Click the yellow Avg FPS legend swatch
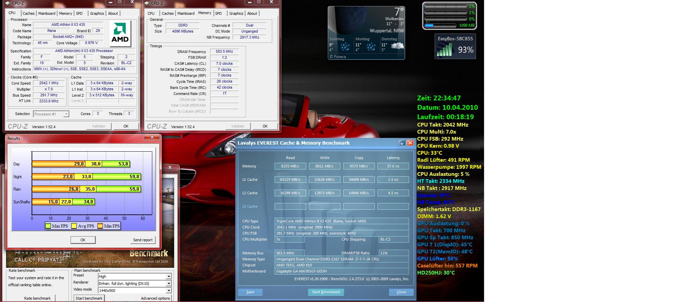Image resolution: width=675 pixels, height=302 pixels. click(x=74, y=226)
